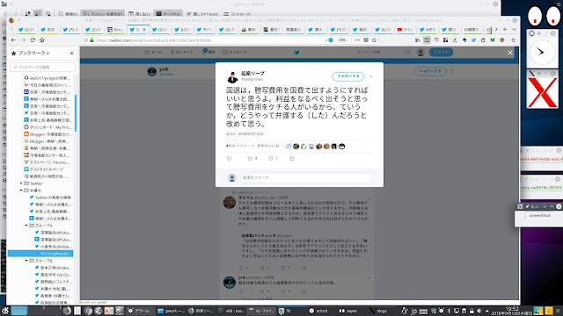List all tabs dropdown arrow

514,29
